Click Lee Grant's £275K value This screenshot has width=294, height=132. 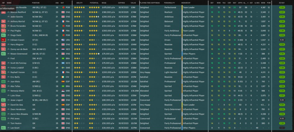point(134,128)
